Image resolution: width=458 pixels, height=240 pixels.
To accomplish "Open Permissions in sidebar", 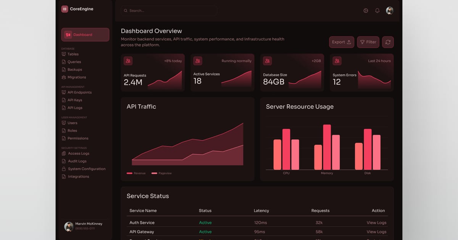I will [x=78, y=138].
